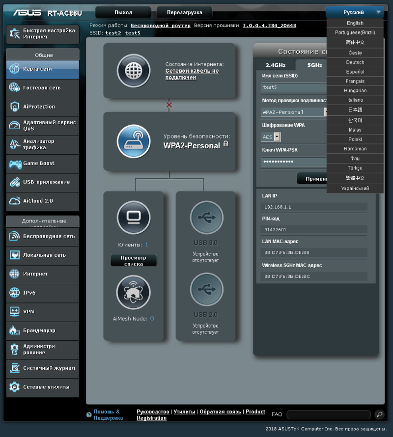Open the AiMesh Node icon
The width and height of the screenshot is (393, 437).
[133, 292]
